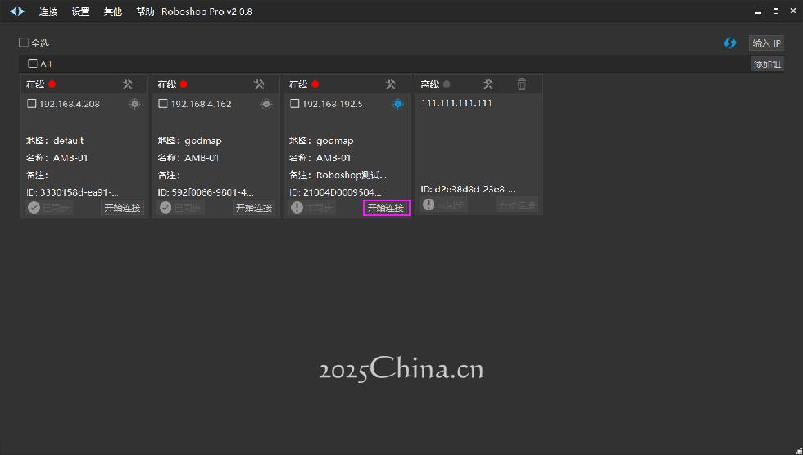Click ID text 592f0066-9801-4...
This screenshot has height=455, width=803.
[x=212, y=193]
